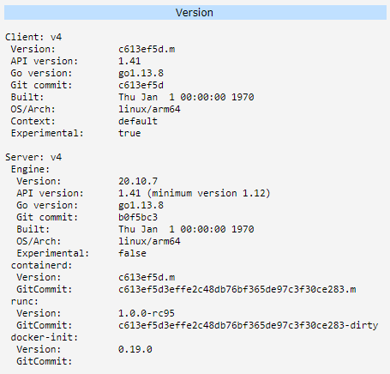Click the Engine version 20.10.7
The image size is (390, 374).
(x=138, y=181)
